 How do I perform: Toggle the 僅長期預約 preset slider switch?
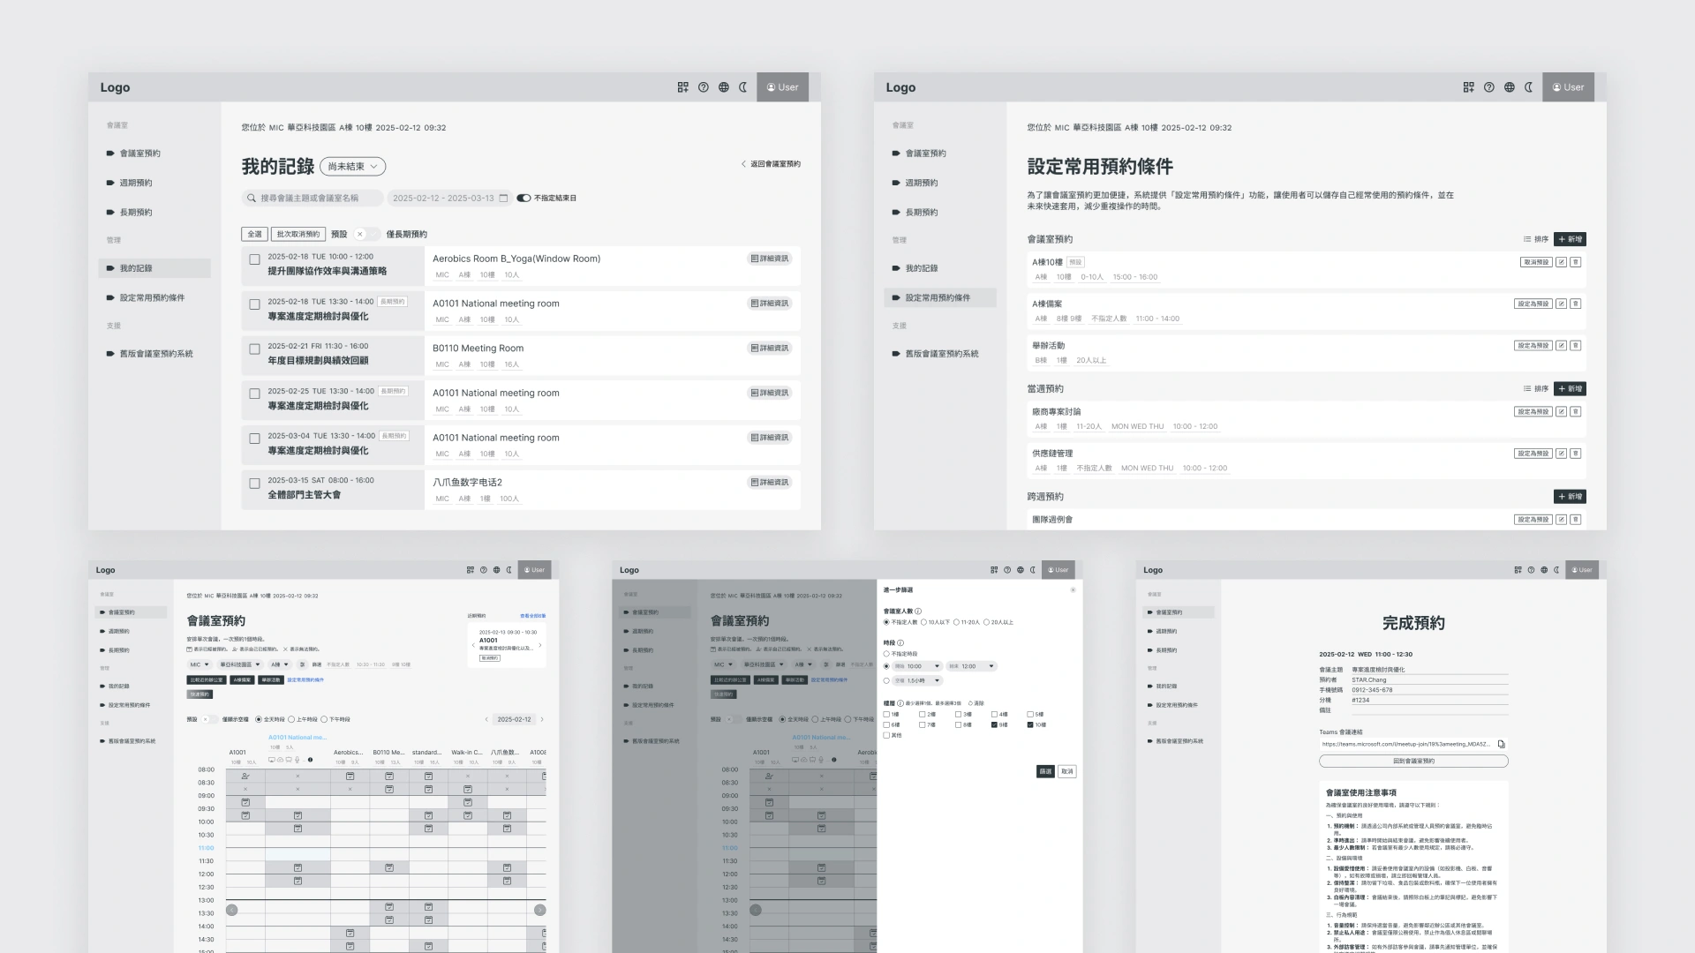(366, 235)
